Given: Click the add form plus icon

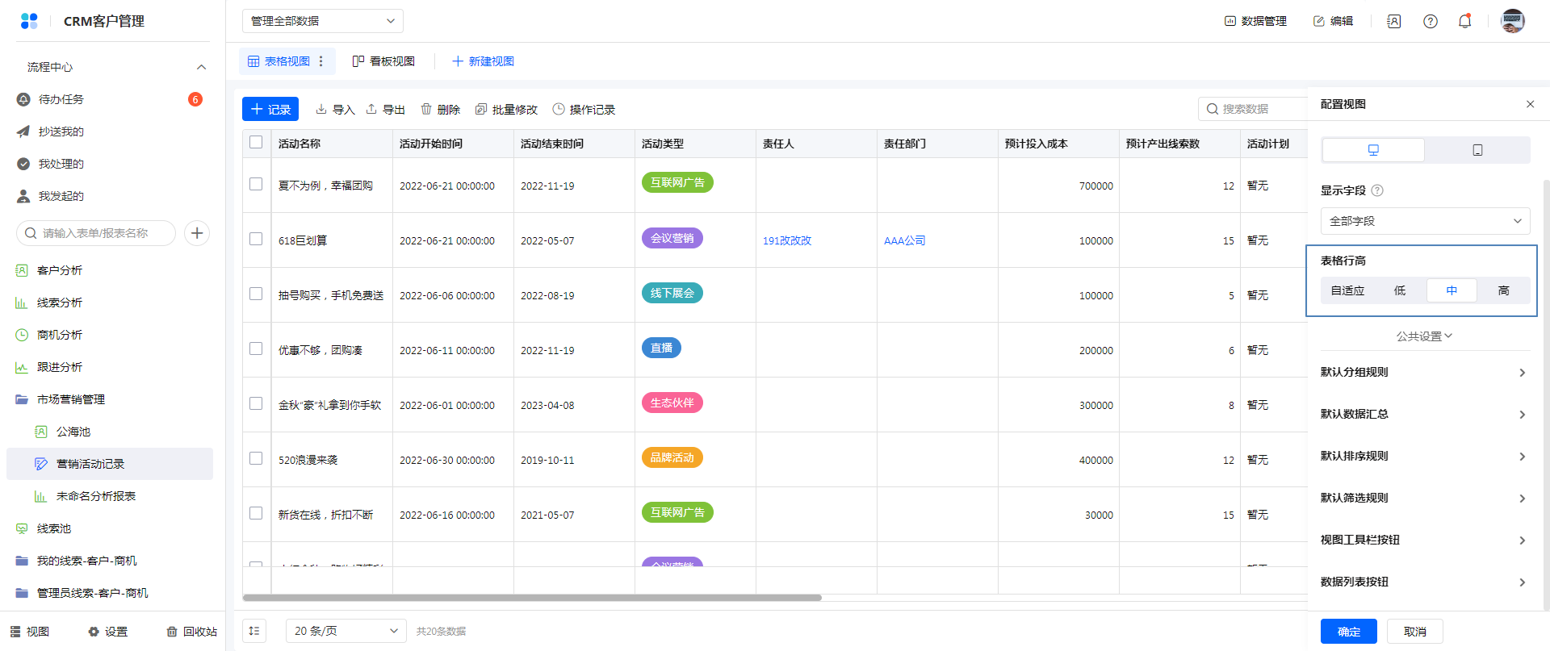Looking at the screenshot, I should point(197,233).
